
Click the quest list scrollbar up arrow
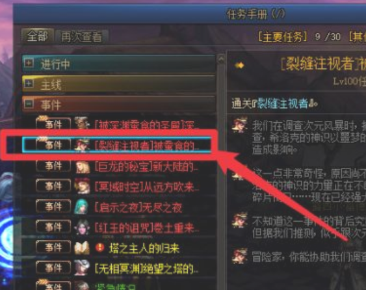point(221,60)
